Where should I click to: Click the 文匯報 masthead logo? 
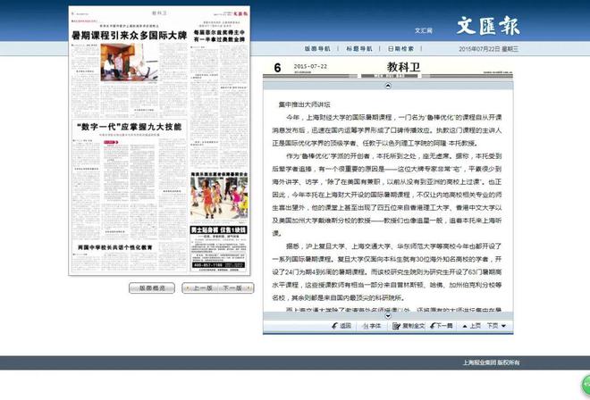[488, 26]
